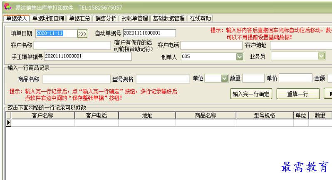
Task: Click the 数量 grid column header
Action: (x=320, y=115)
